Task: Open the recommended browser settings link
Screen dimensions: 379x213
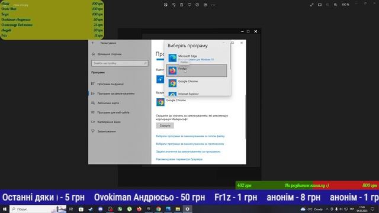Action: 179,159
